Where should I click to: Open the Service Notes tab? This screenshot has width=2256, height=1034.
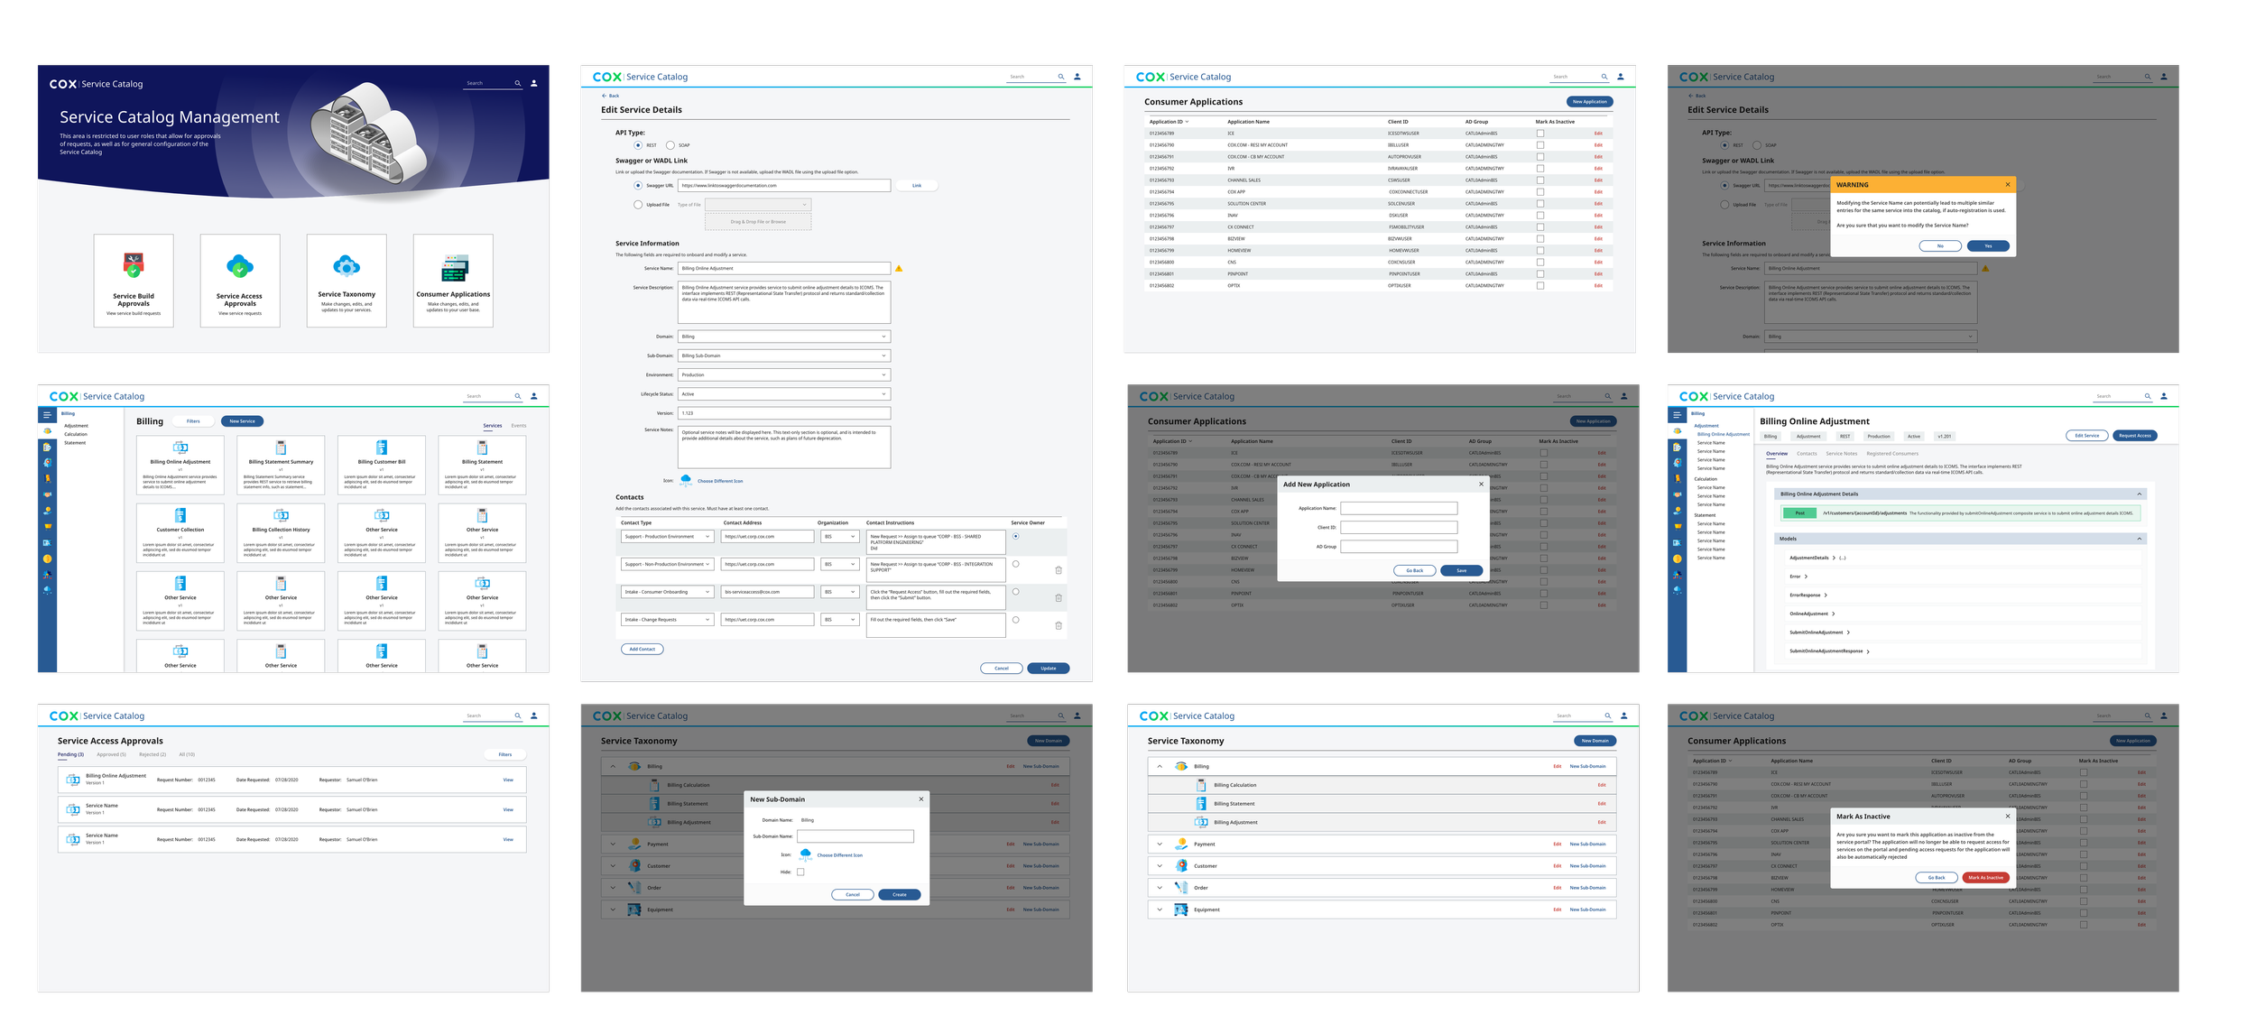[x=1842, y=454]
